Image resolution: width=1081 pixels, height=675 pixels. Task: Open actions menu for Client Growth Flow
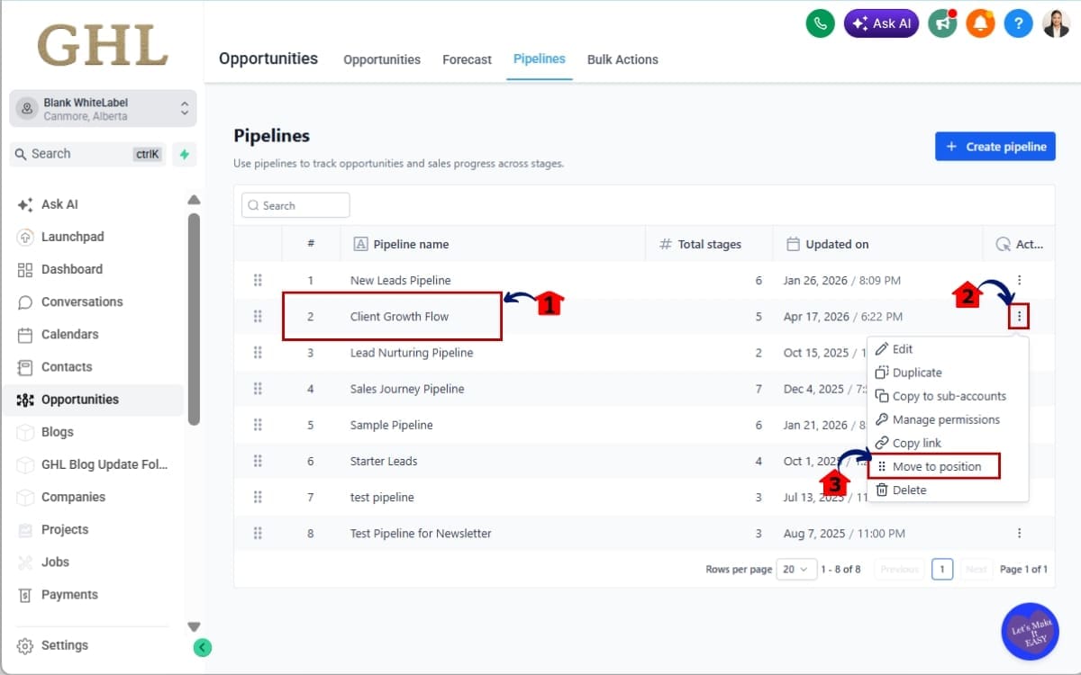coord(1019,316)
